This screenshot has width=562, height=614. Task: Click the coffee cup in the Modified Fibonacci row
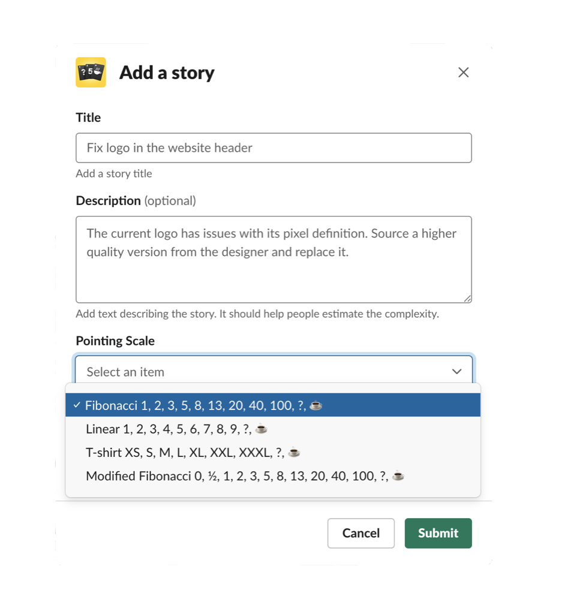click(x=398, y=476)
